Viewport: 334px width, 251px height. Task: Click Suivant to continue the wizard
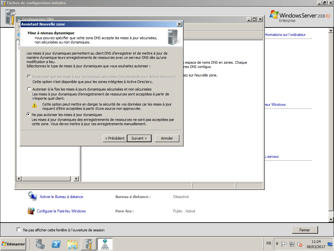[139, 138]
